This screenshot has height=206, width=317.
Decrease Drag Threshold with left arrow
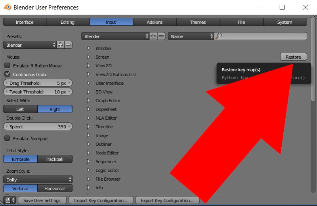click(x=6, y=83)
